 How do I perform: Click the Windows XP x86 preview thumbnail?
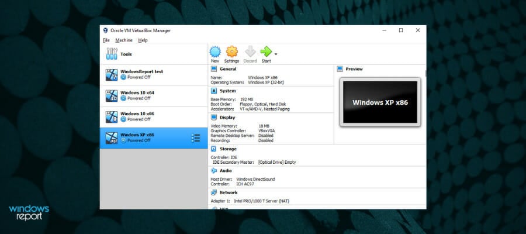click(x=380, y=102)
